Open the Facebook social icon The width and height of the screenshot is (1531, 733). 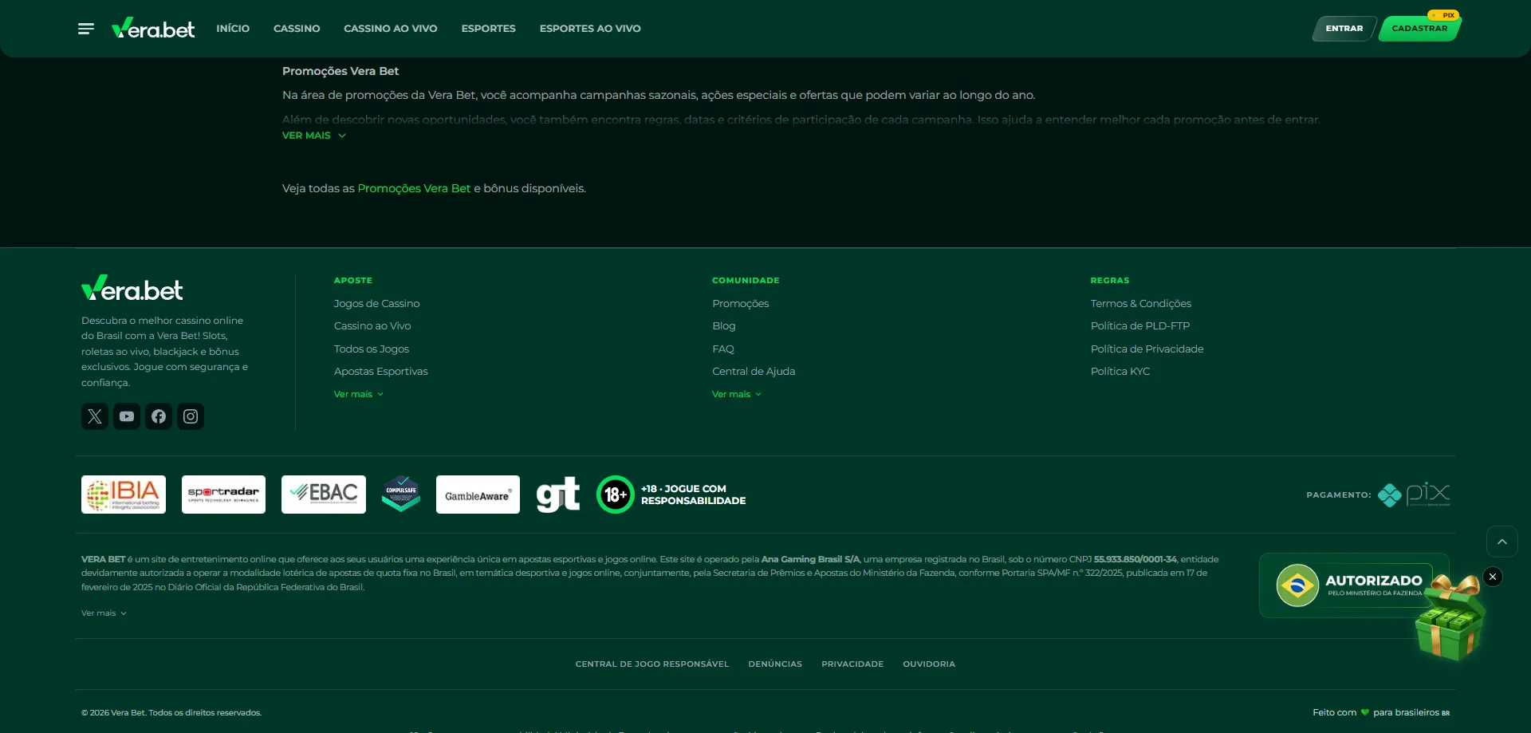click(x=159, y=416)
